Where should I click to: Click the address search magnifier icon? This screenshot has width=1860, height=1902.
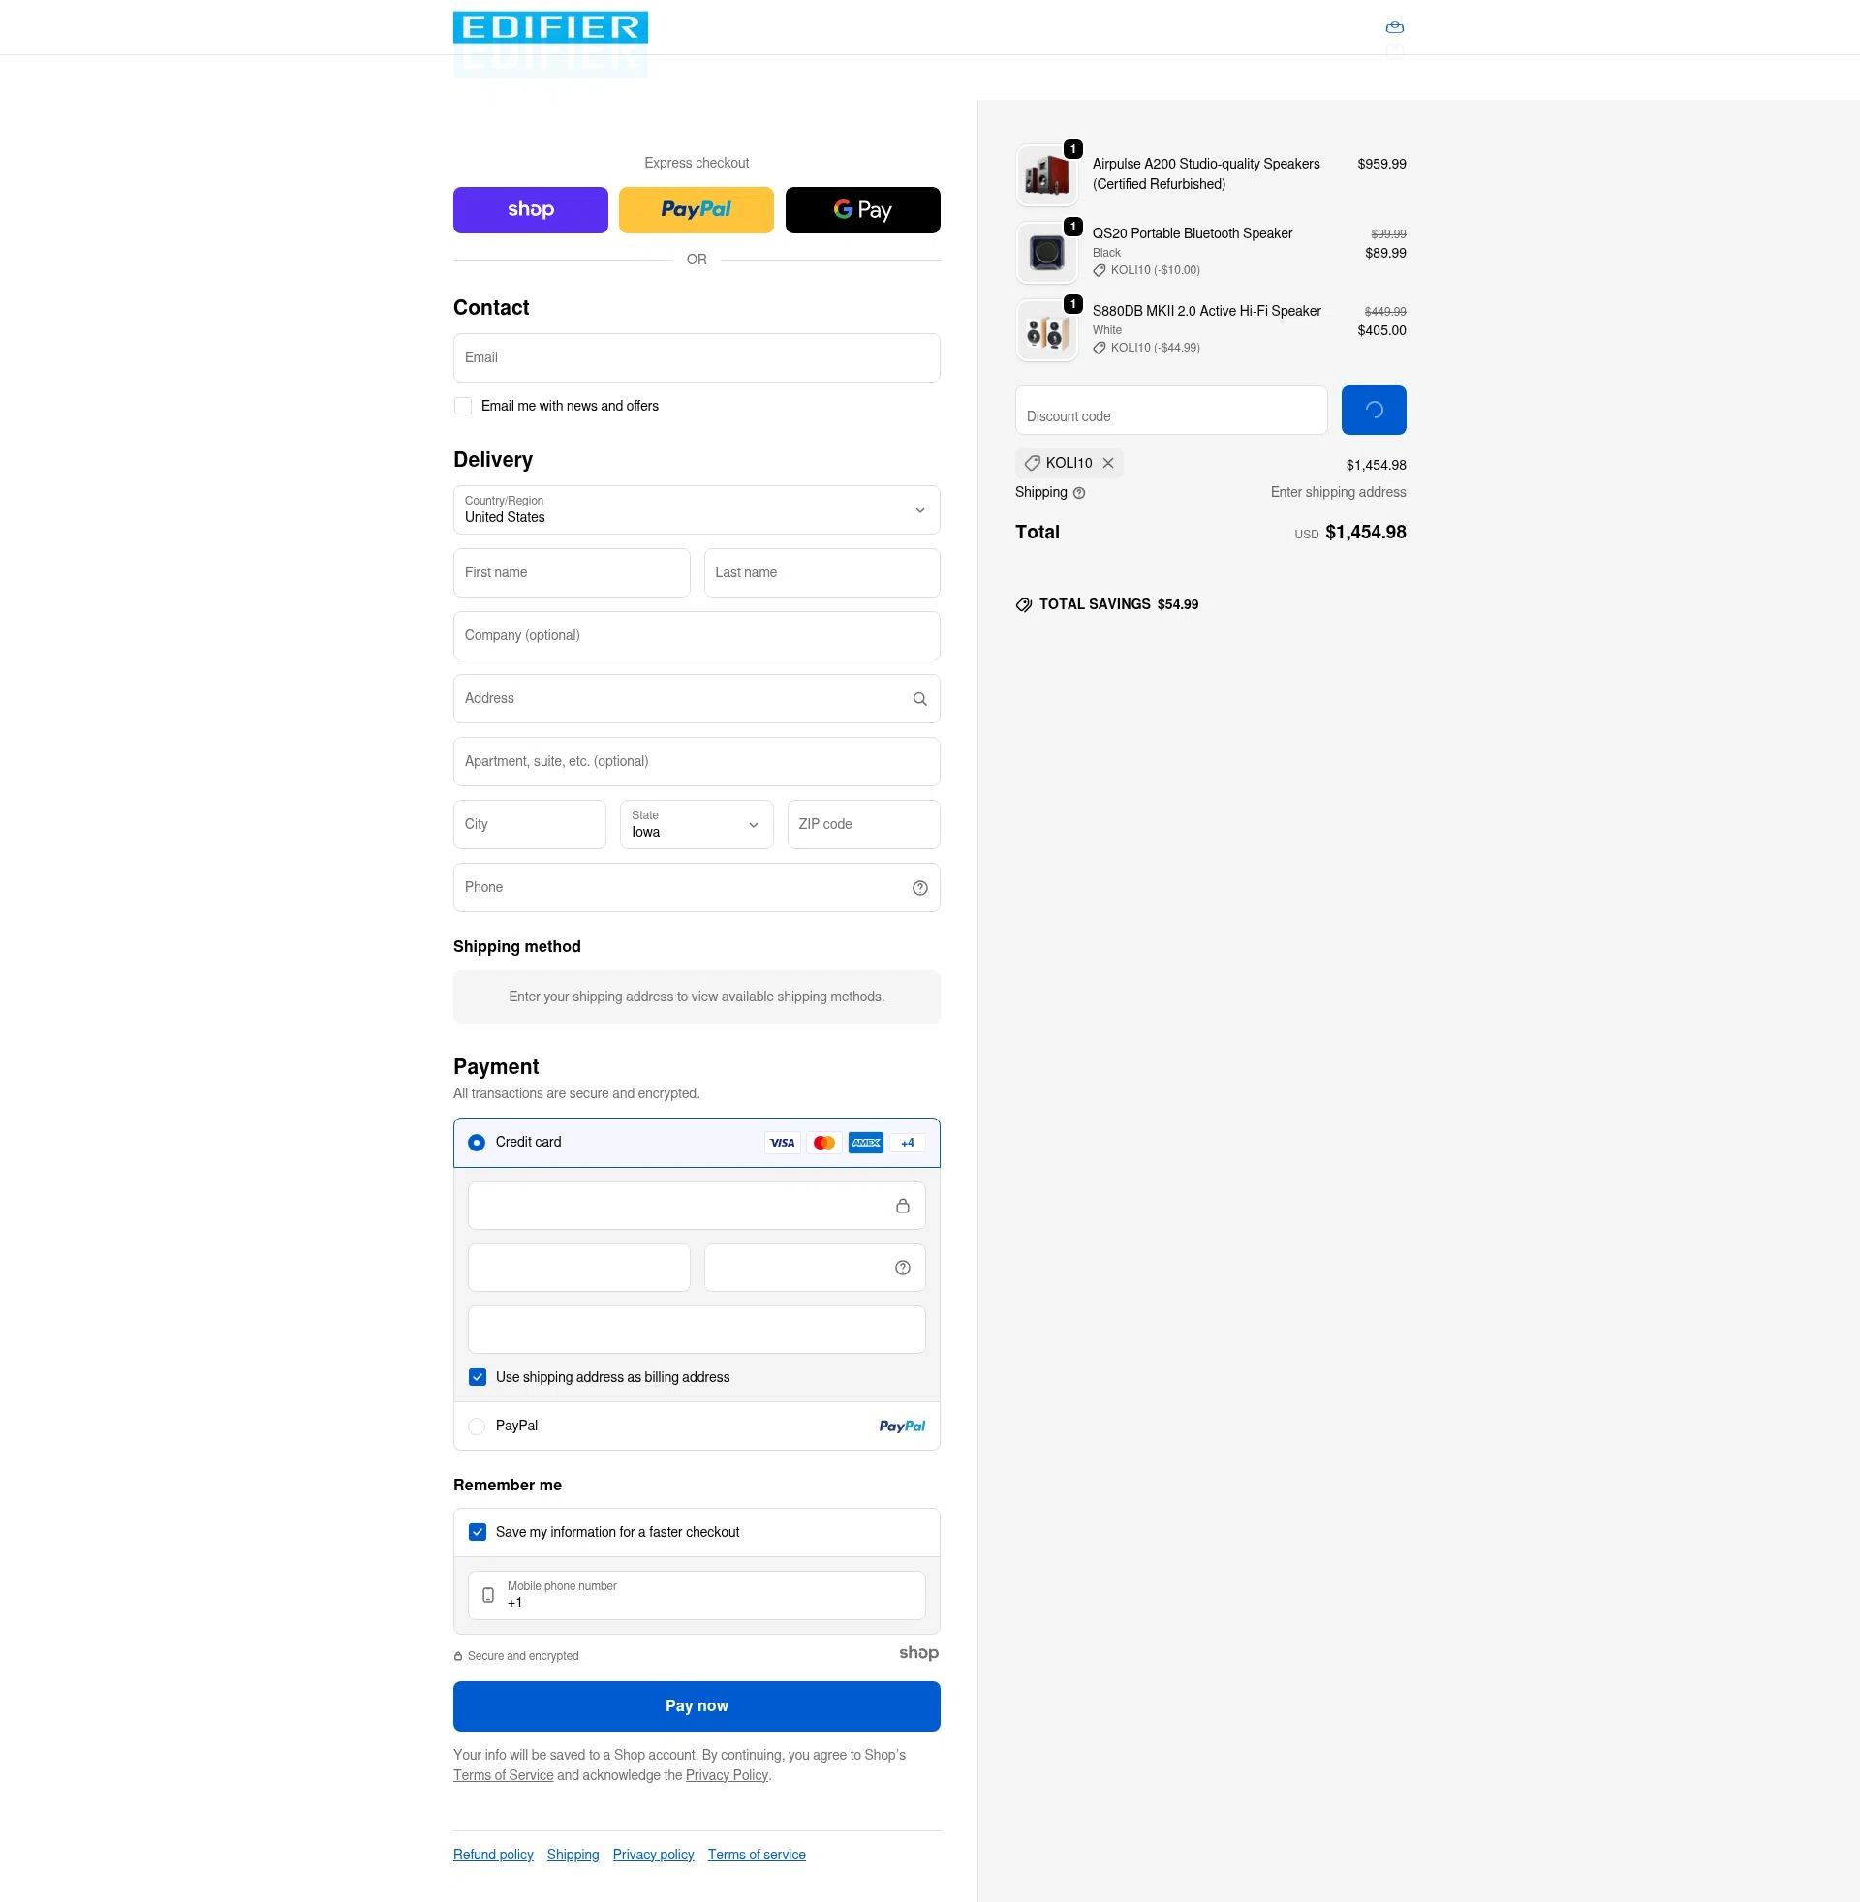(919, 699)
